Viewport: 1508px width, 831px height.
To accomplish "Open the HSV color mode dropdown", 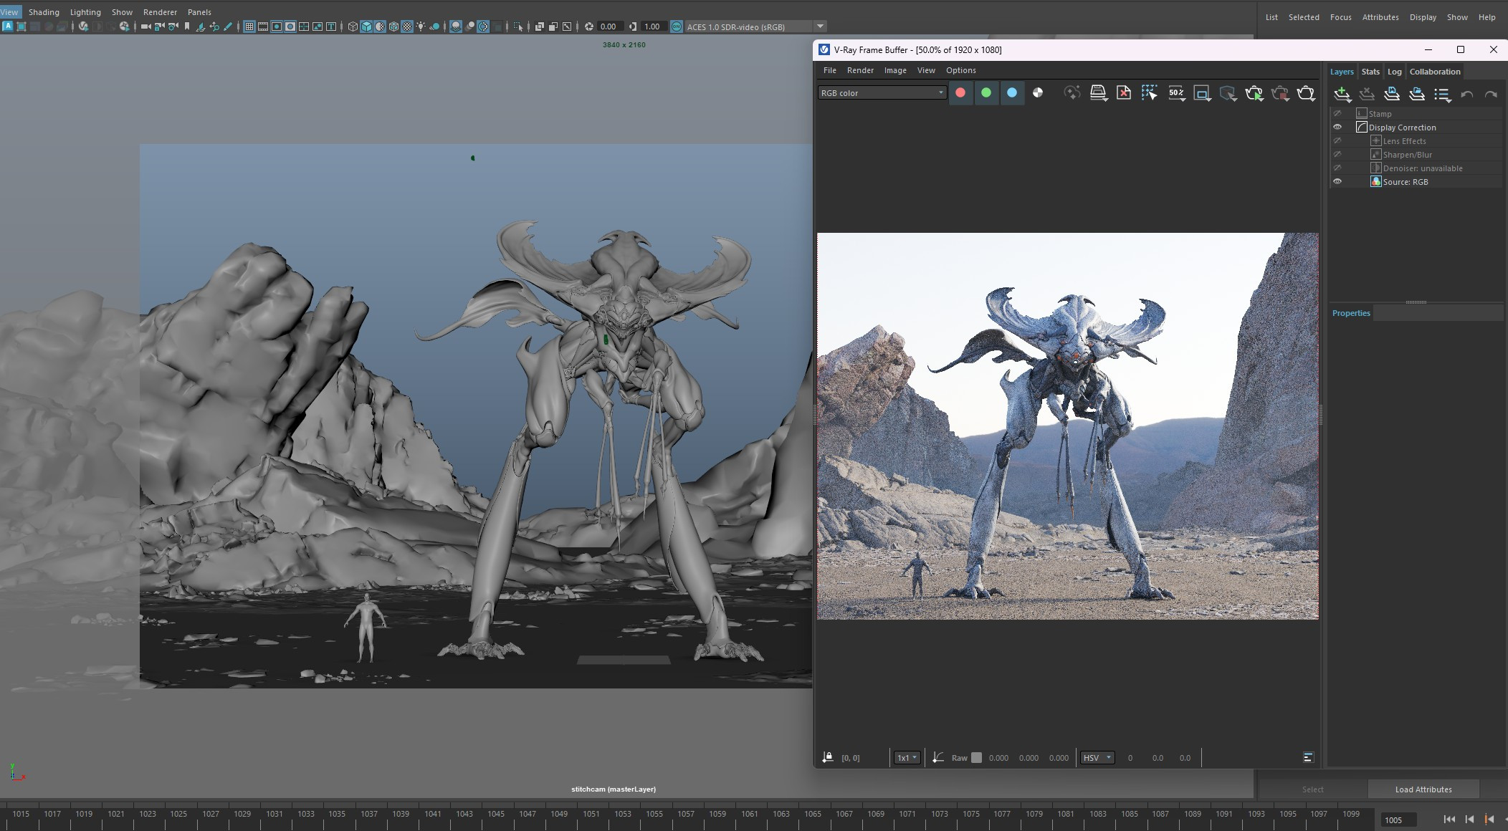I will pos(1097,758).
